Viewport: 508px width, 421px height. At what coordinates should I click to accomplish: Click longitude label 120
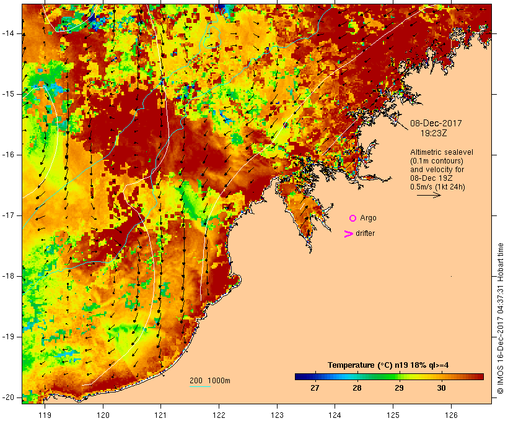(103, 415)
